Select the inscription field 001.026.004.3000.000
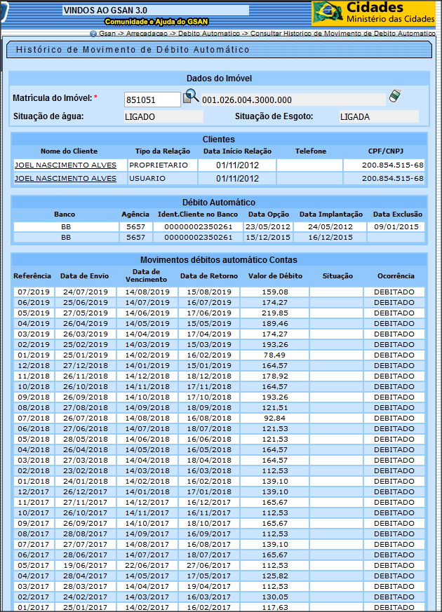Image resolution: width=442 pixels, height=612 pixels. 294,100
